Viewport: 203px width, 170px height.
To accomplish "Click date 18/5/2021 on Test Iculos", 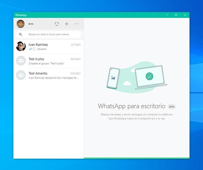I will [76, 59].
